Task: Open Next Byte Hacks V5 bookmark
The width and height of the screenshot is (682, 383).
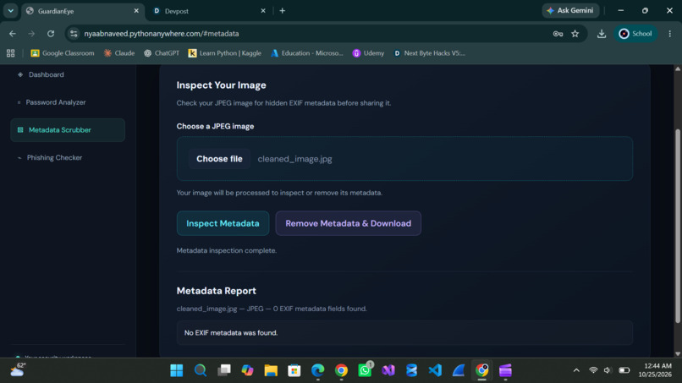Action: click(x=429, y=53)
